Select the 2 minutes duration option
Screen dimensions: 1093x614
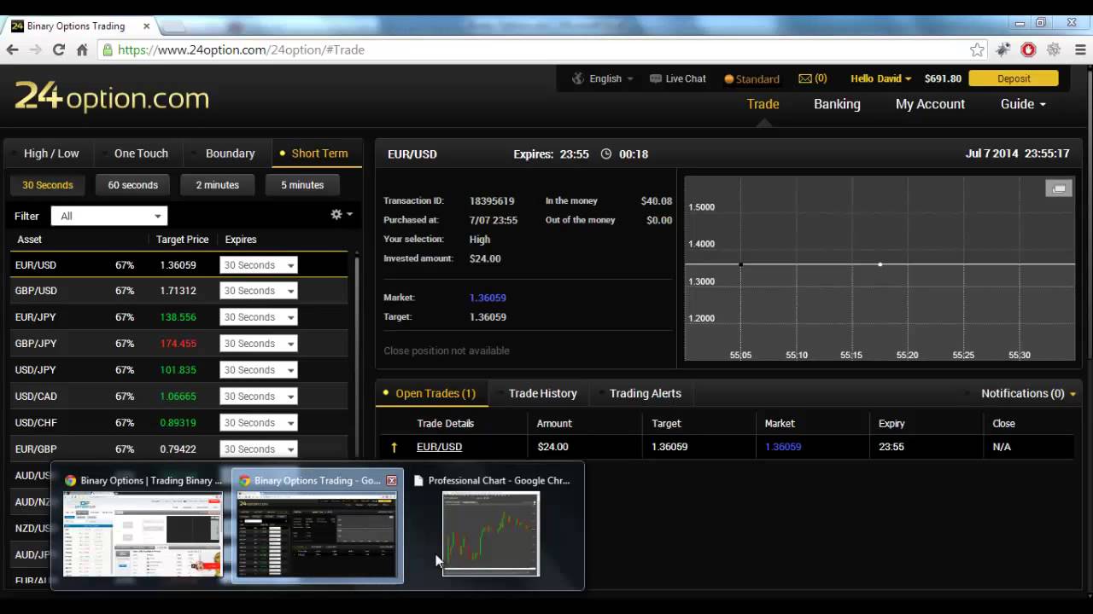(x=218, y=185)
